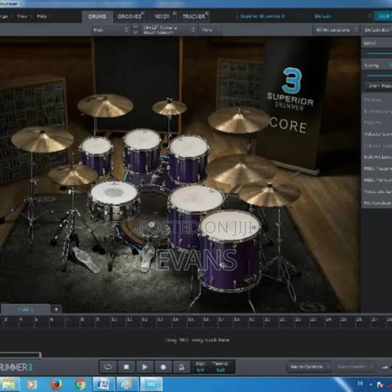
Task: Click timeline bar marker 14
Action: coord(176,320)
